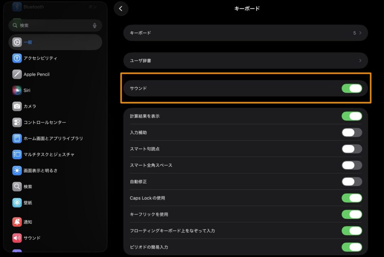Go back with the top chevron button

121,9
